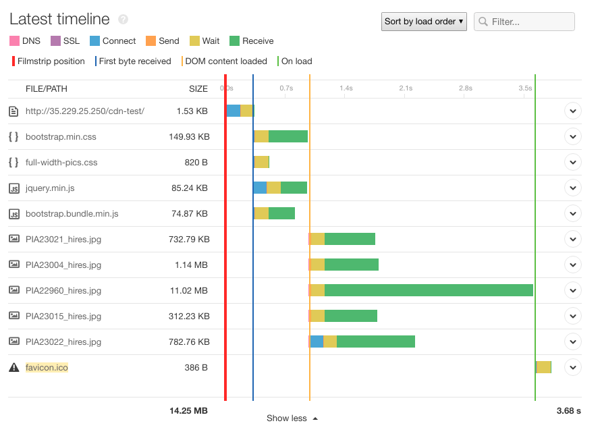600x438 pixels.
Task: Click the cdn-test URL file path
Action: [85, 111]
